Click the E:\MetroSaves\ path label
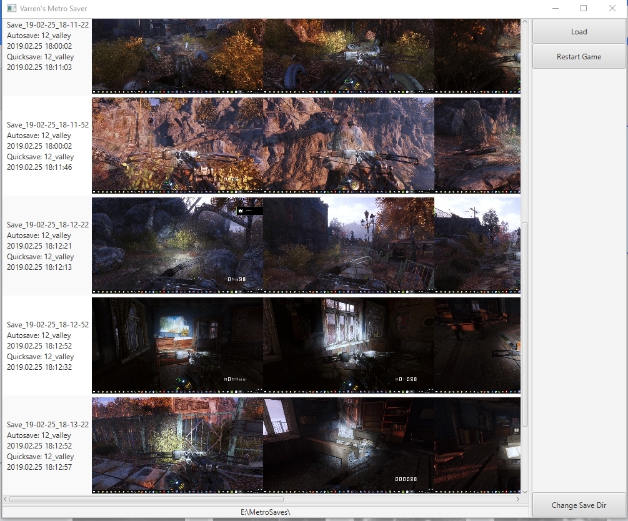Image resolution: width=628 pixels, height=521 pixels. (266, 512)
